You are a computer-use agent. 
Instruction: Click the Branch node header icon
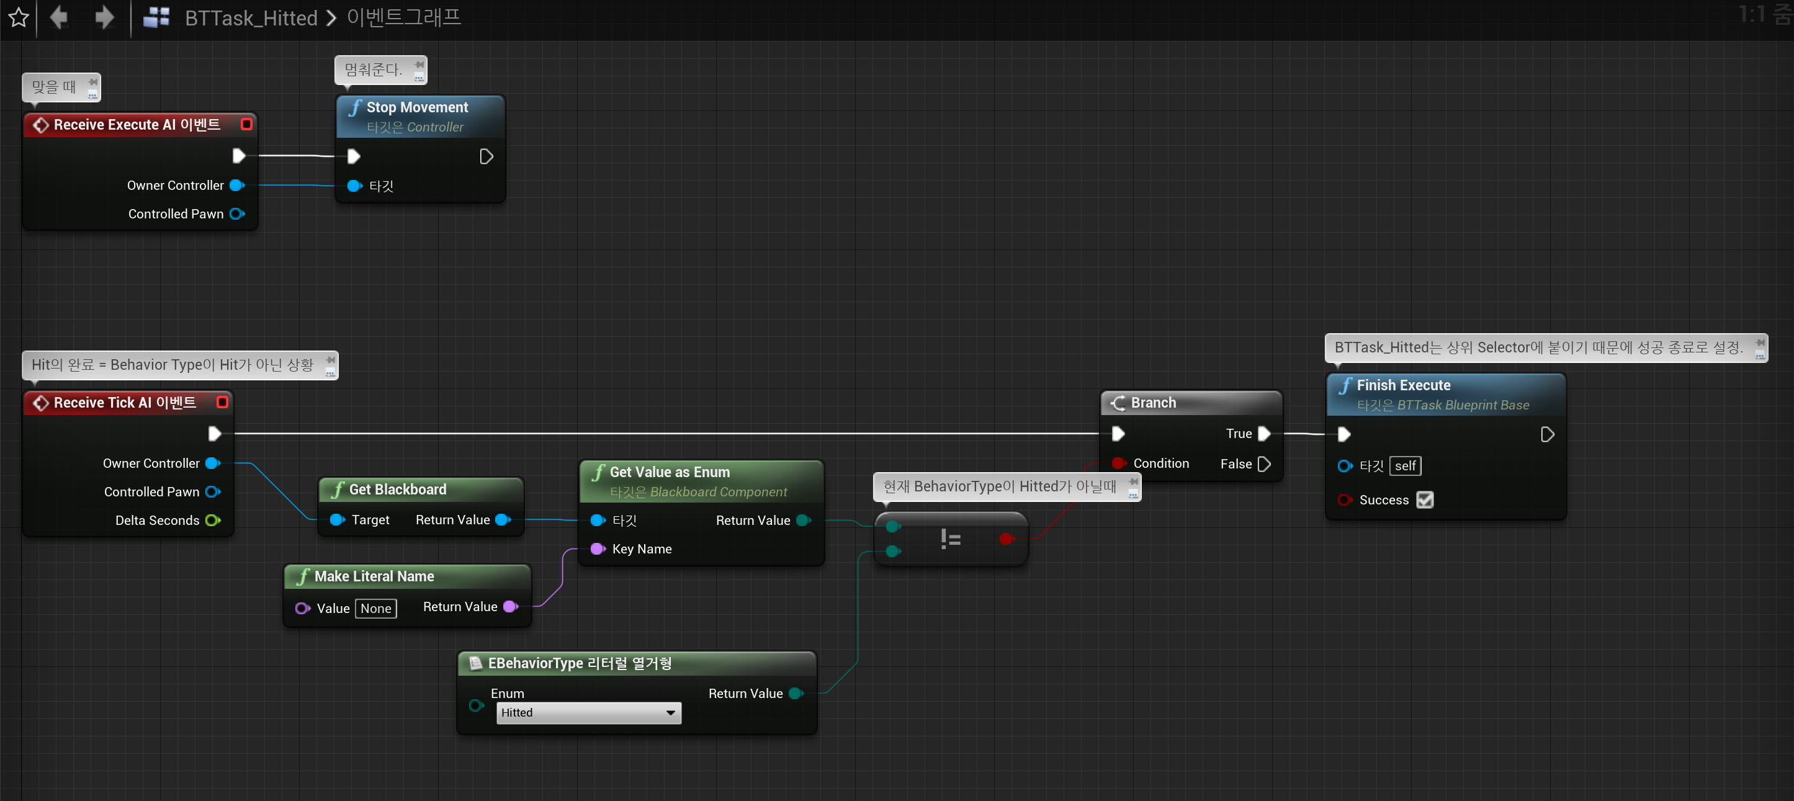[x=1118, y=403]
